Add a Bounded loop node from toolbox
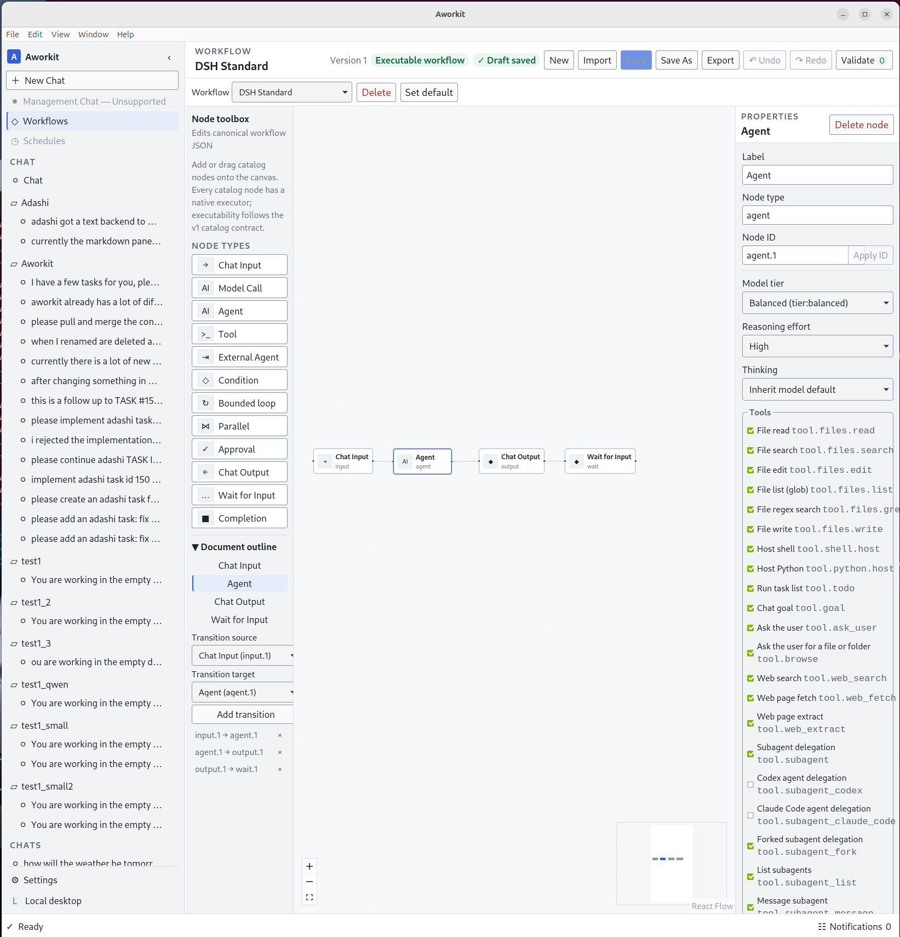 coord(239,403)
